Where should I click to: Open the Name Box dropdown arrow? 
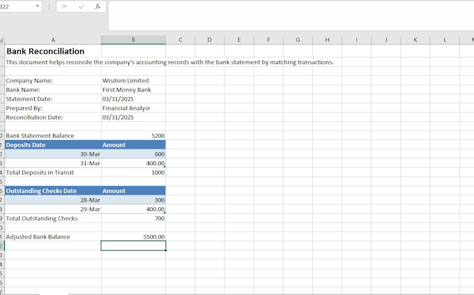(x=37, y=6)
